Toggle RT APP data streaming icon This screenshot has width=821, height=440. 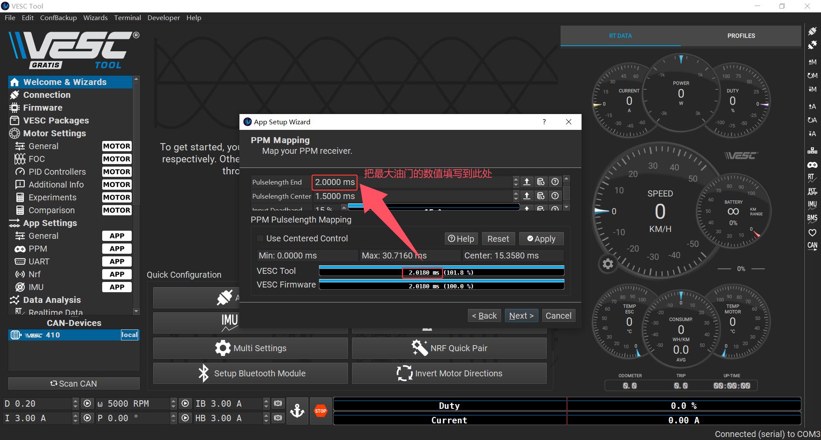[812, 191]
